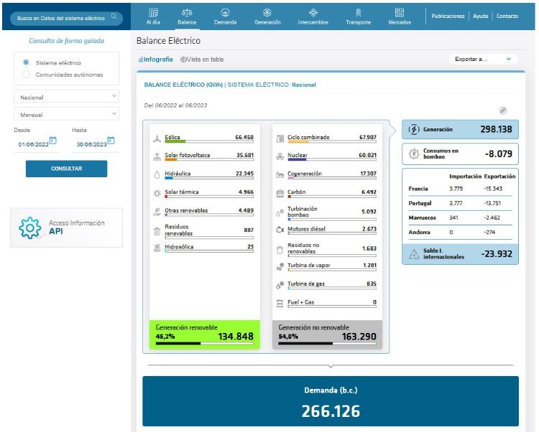Select the Sistema eléctrico radio button
This screenshot has height=432, width=539.
(27, 62)
